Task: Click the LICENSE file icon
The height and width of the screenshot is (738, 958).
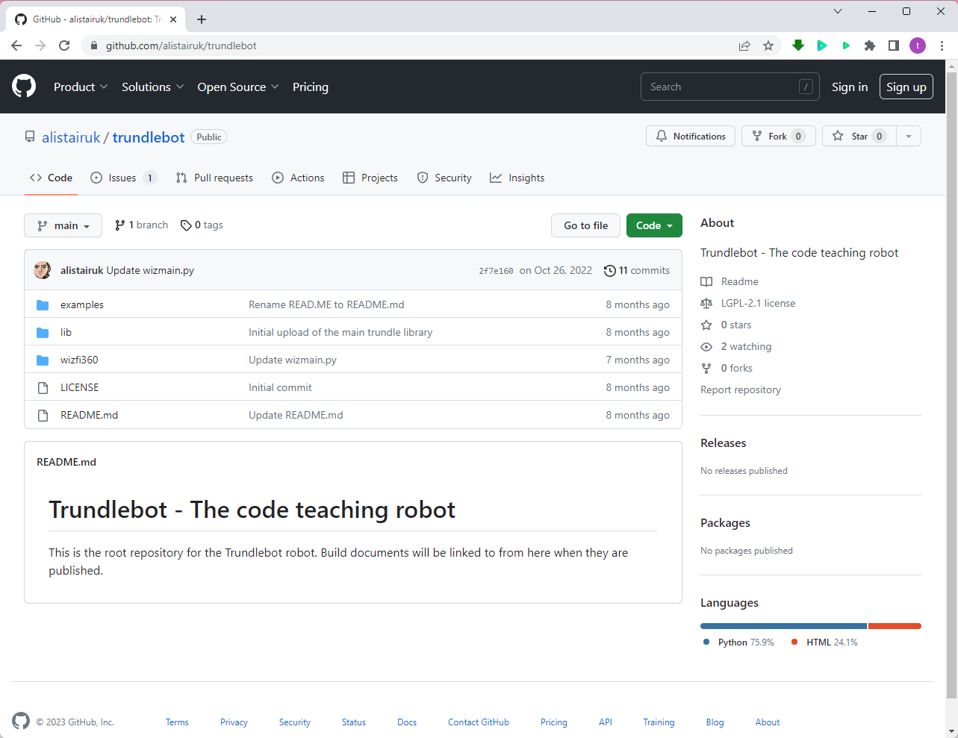Action: [x=43, y=387]
